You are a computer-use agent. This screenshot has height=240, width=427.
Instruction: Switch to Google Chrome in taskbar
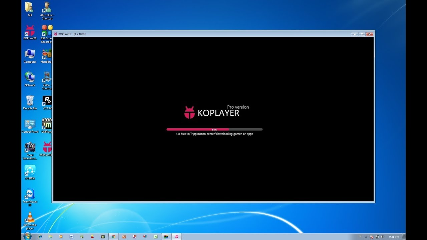click(113, 237)
